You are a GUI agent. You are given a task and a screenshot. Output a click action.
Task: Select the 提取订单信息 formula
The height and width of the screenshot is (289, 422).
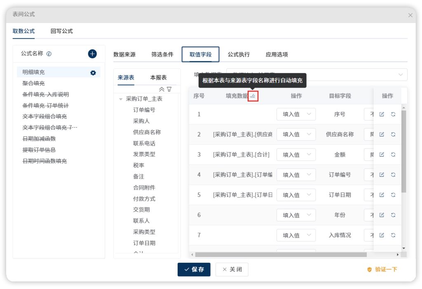click(39, 150)
